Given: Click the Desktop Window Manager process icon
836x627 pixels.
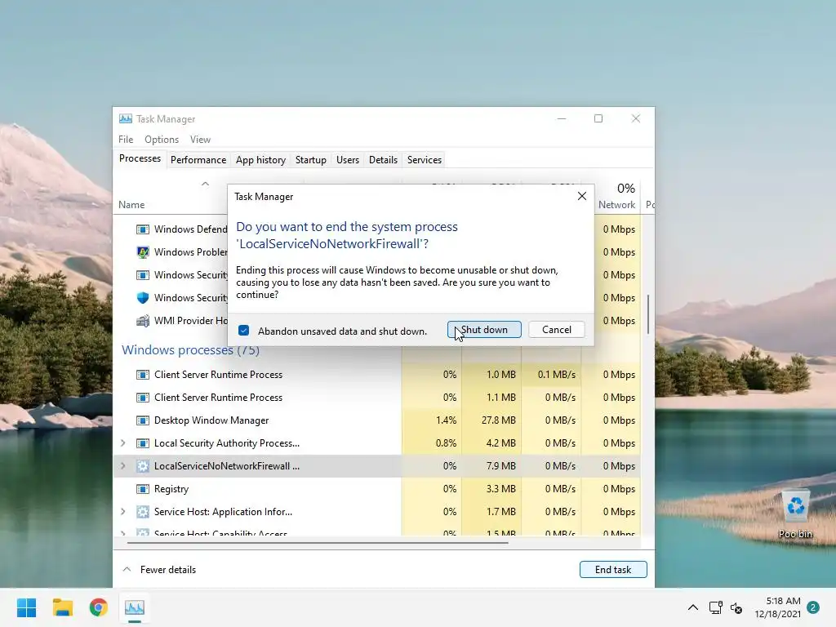Looking at the screenshot, I should click(x=142, y=420).
